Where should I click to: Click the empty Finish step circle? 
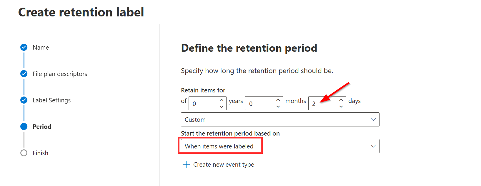[x=24, y=153]
